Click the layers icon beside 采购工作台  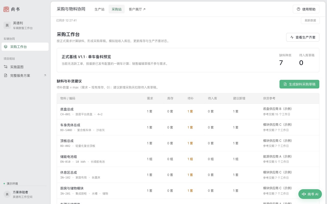[6, 47]
